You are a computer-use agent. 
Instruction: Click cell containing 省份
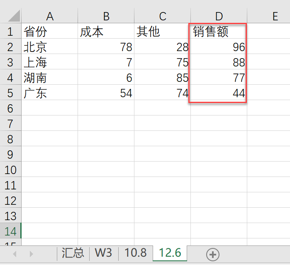pos(49,31)
